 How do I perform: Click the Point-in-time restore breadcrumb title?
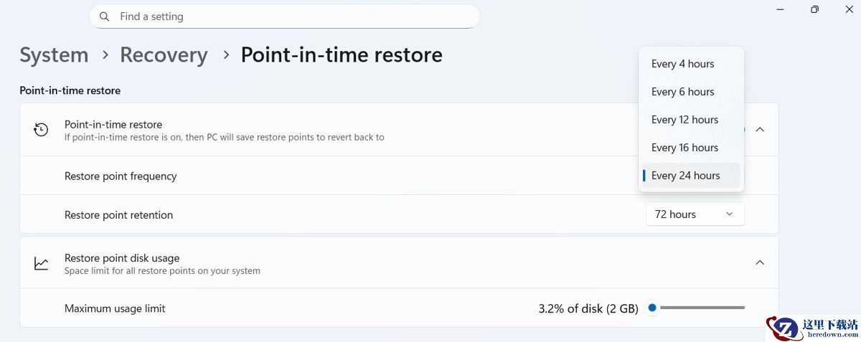(x=342, y=55)
